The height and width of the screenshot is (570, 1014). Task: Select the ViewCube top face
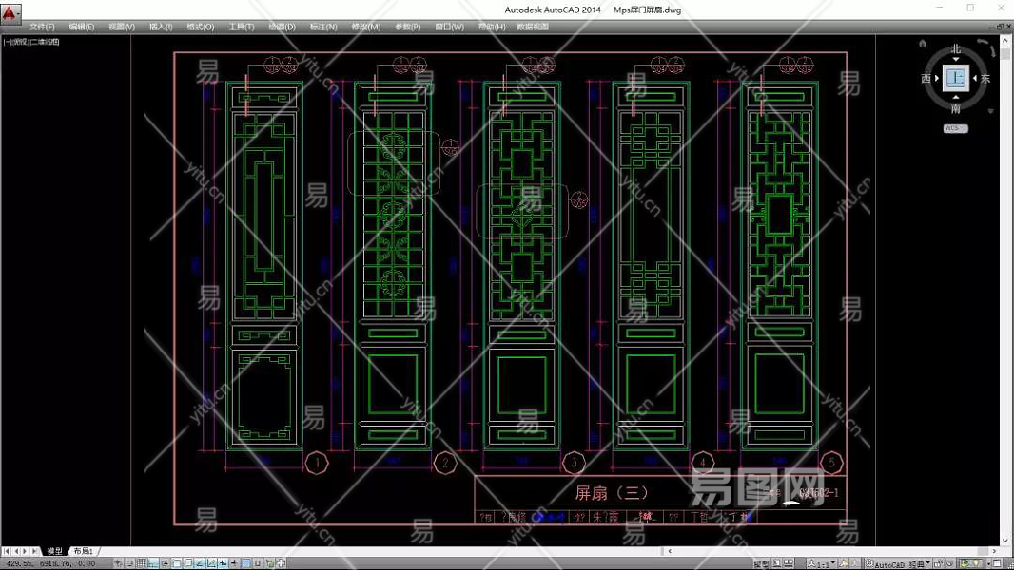click(955, 79)
